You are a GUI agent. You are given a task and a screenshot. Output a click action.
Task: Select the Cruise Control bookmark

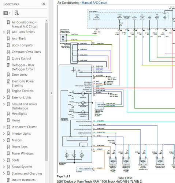(x=22, y=59)
